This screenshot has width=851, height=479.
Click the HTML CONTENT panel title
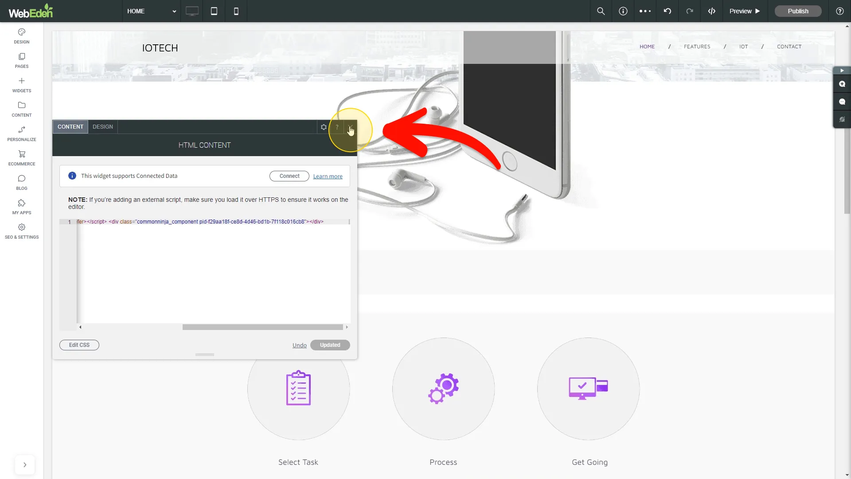[x=204, y=145]
